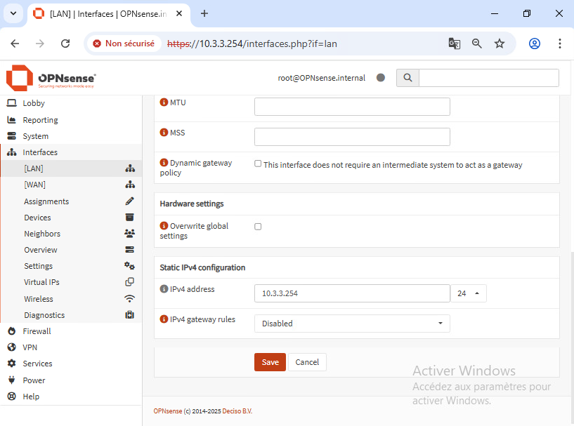
Task: Open the VPN menu
Action: (30, 347)
